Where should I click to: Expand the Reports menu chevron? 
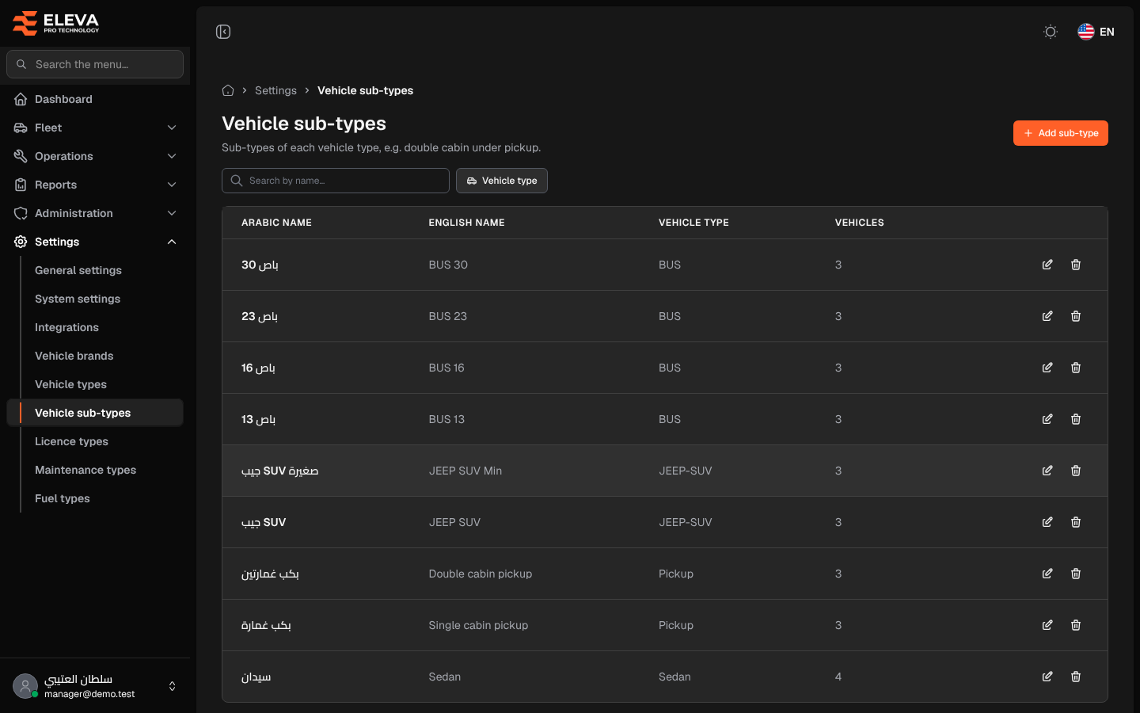coord(172,185)
